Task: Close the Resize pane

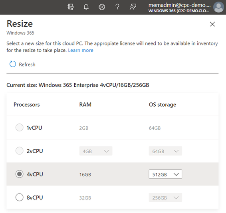Action: [x=212, y=24]
